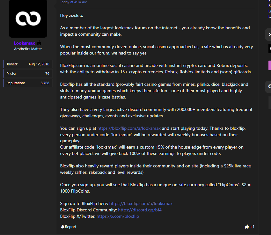Open the Sign up to BloxFlip link

coord(141,203)
